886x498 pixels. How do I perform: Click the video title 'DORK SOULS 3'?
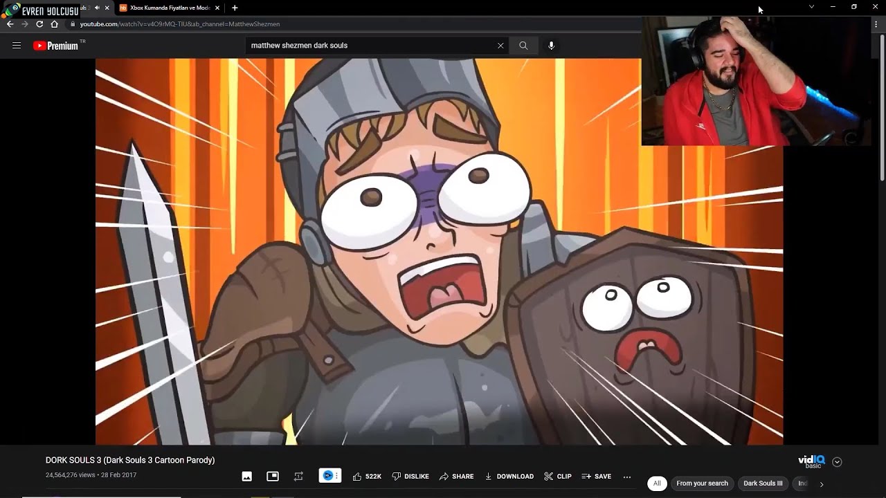(130, 460)
